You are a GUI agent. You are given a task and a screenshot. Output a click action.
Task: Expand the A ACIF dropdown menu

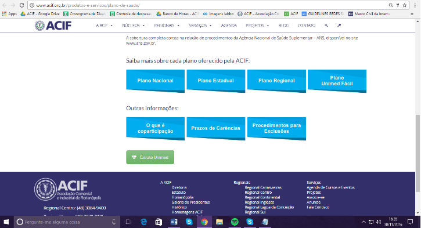104,26
